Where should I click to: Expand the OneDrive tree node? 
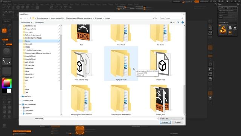tap(20, 97)
